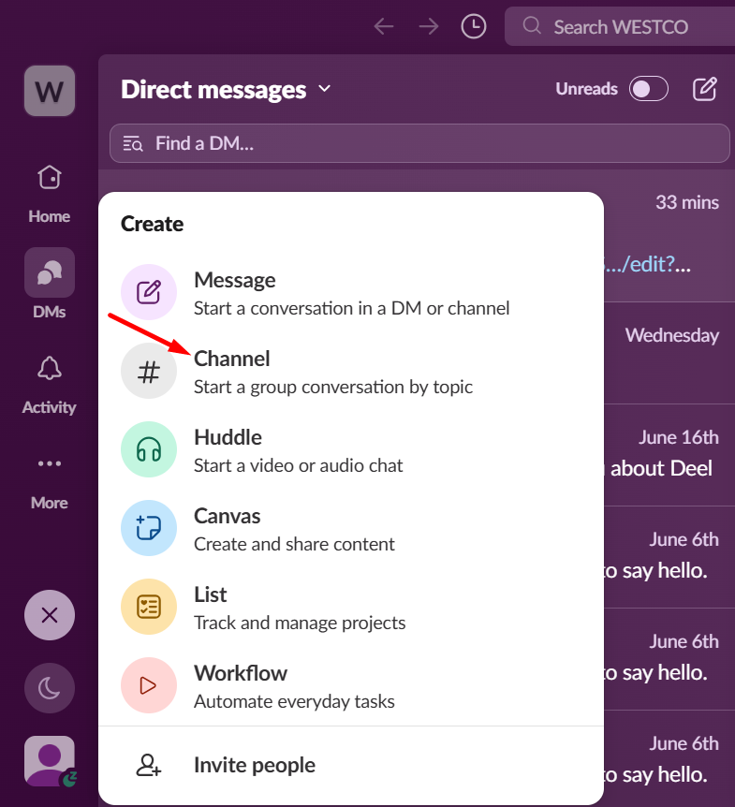Open the June 16th conversation about Deel
The height and width of the screenshot is (807, 735).
point(669,455)
